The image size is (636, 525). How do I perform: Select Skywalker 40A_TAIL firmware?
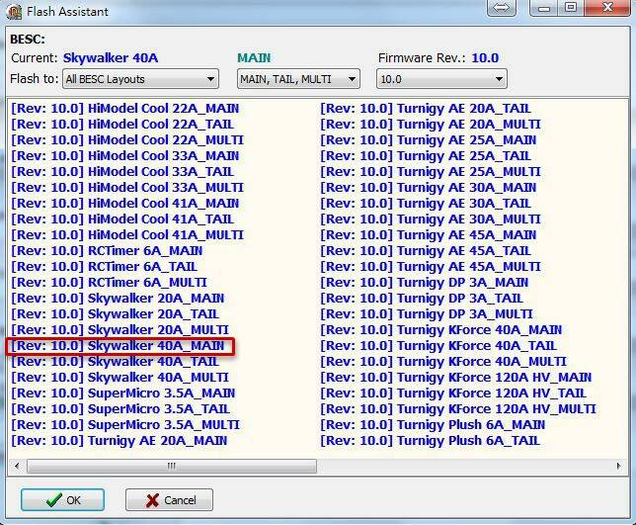[116, 362]
